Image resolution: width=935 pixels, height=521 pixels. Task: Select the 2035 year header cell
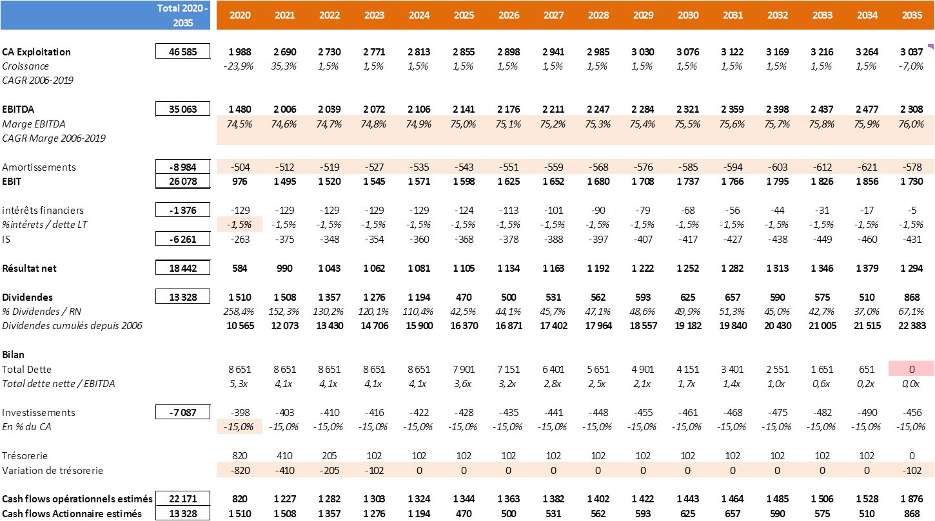pos(912,15)
